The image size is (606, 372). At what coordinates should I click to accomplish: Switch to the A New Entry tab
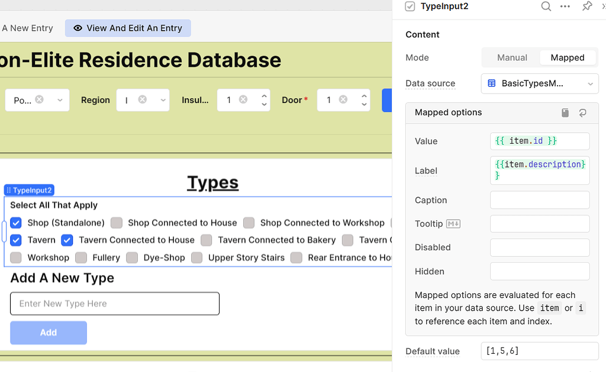[x=27, y=28]
